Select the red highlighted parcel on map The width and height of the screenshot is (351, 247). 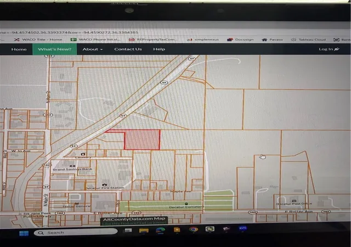(x=143, y=140)
